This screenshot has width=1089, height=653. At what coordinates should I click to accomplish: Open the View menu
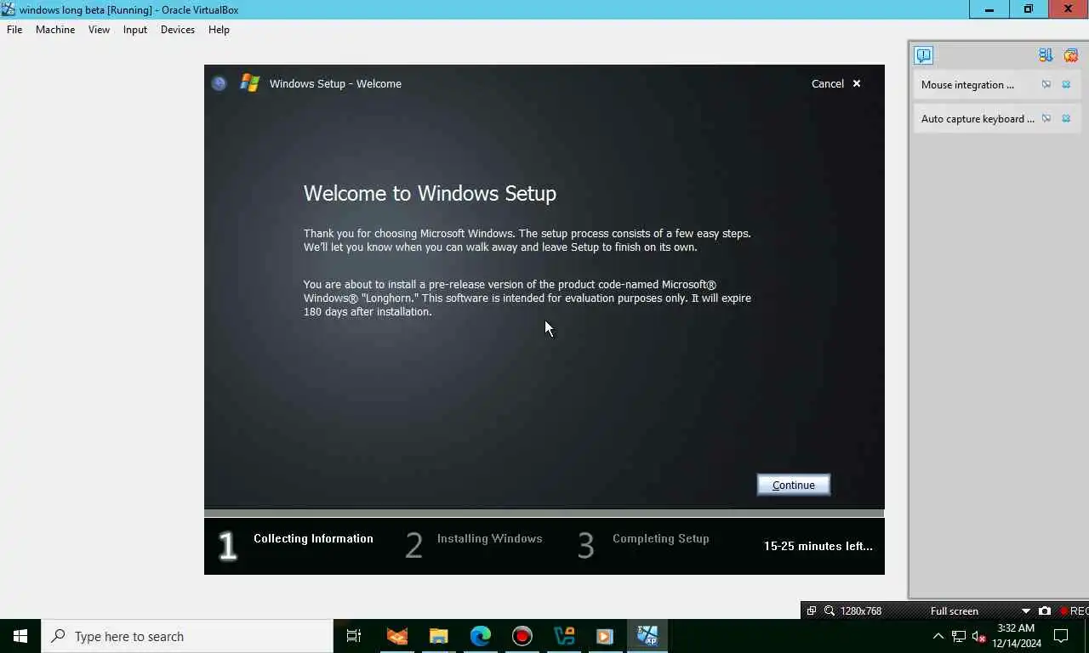coord(99,30)
